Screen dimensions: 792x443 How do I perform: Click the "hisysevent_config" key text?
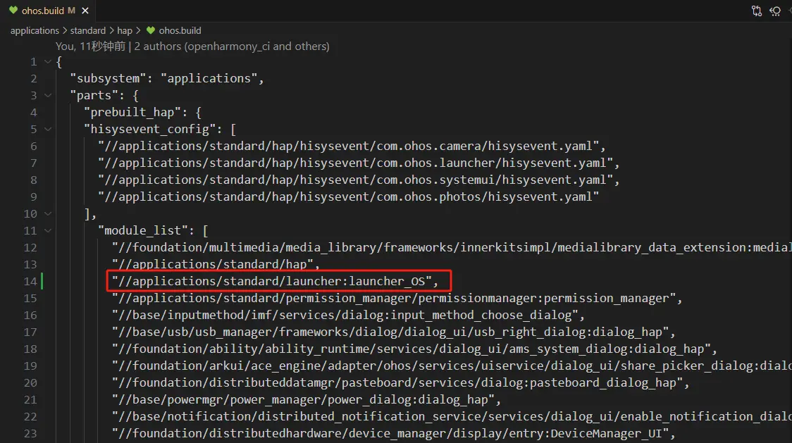[150, 130]
